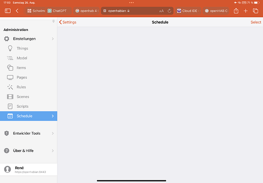The width and height of the screenshot is (263, 183).
Task: Go back to Settings link
Action: point(68,22)
